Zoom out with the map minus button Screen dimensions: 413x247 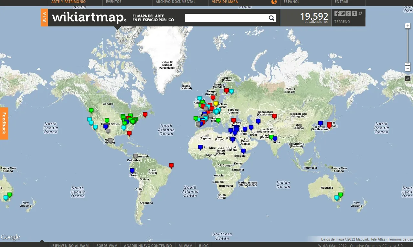click(x=408, y=68)
